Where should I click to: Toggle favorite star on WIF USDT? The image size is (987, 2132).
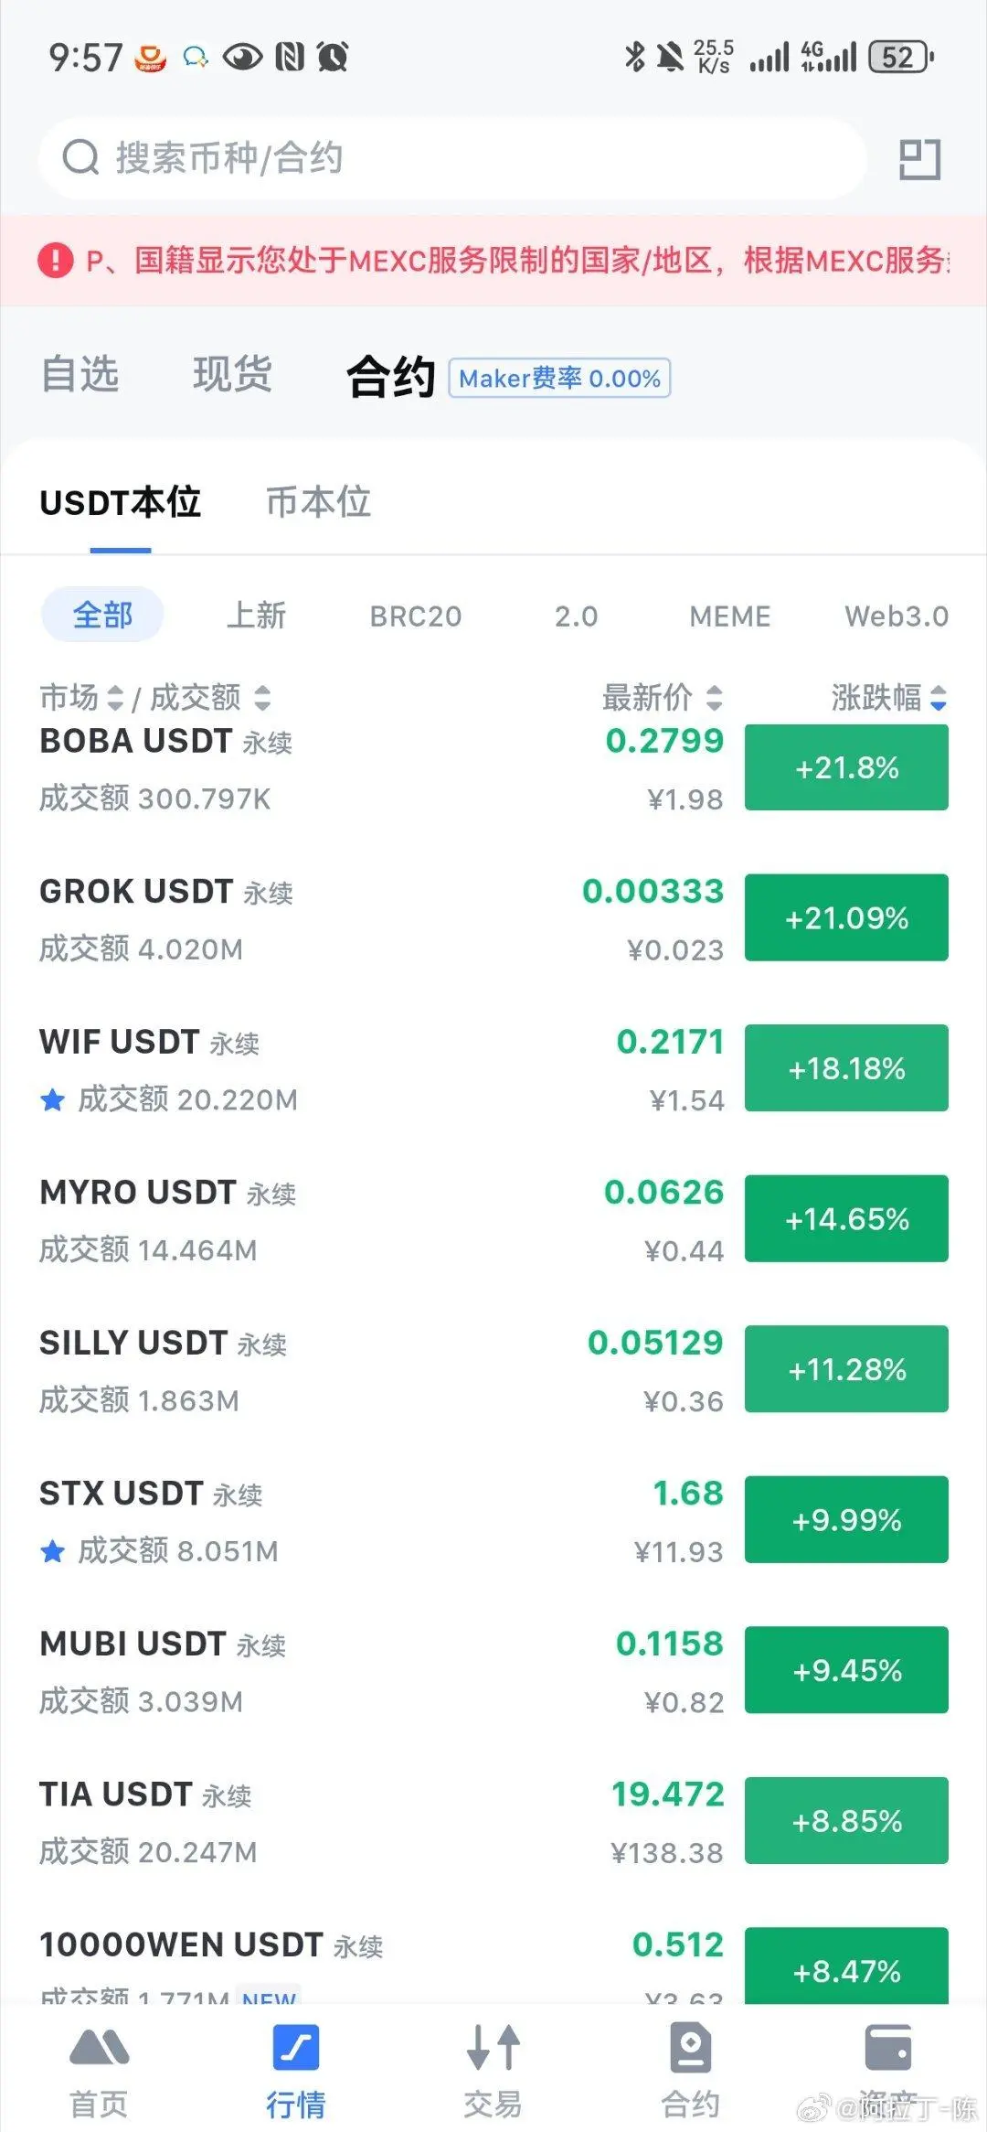(x=53, y=1099)
